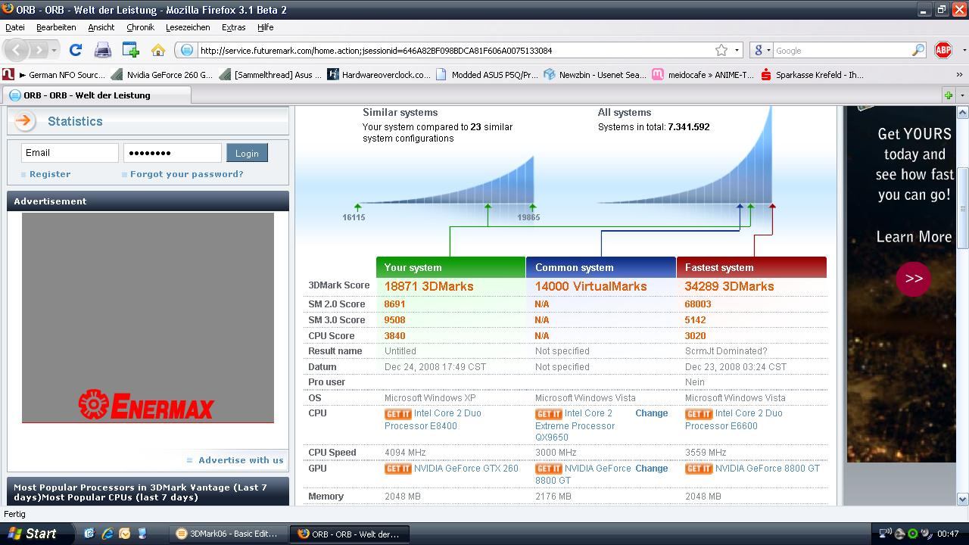Bookmark this page with the star
969x545 pixels.
721,50
